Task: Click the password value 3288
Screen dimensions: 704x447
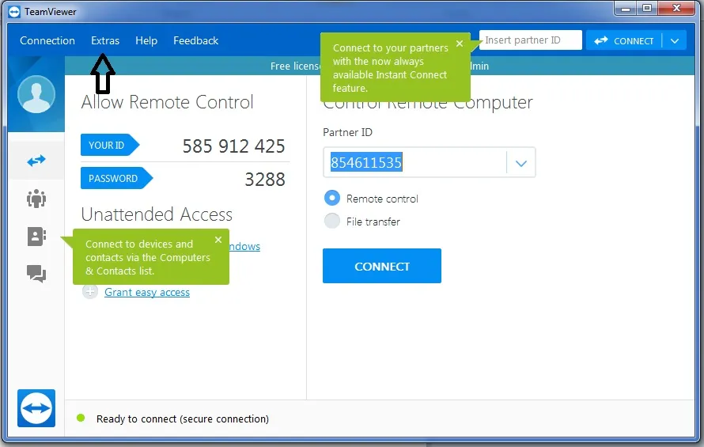Action: click(265, 180)
